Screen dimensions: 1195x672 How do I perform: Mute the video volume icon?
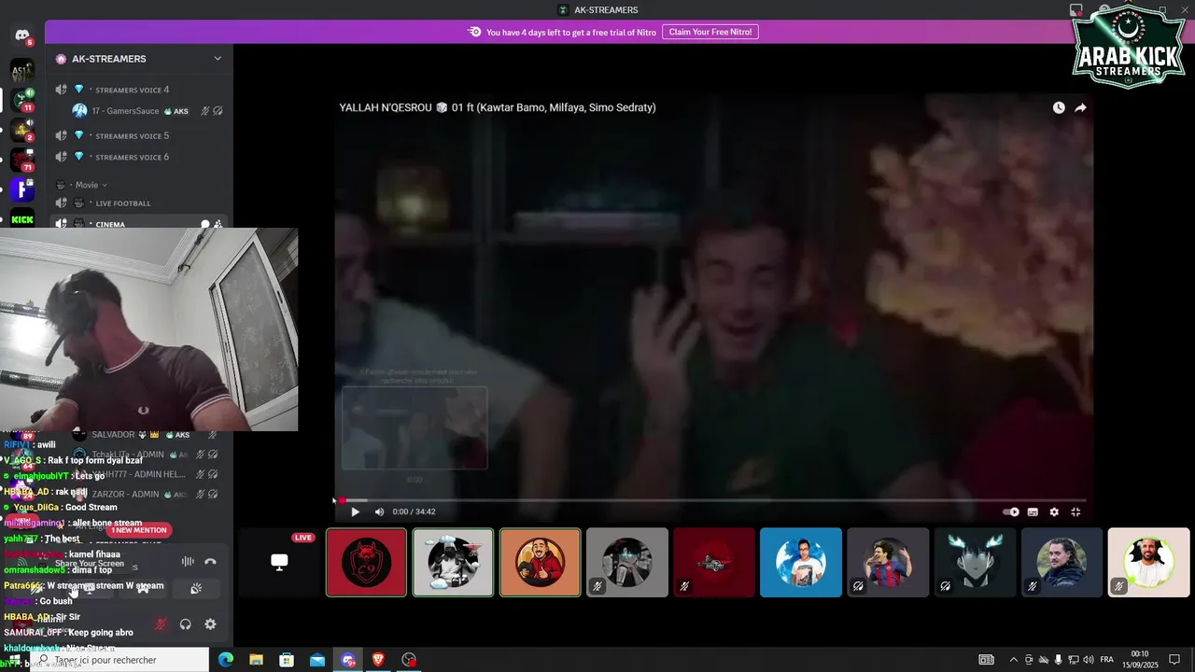[x=379, y=511]
